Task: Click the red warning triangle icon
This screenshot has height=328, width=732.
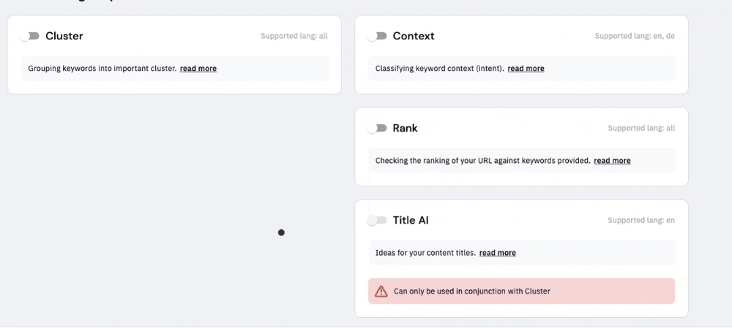Action: [x=381, y=291]
